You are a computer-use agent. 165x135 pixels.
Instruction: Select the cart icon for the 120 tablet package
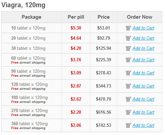[128, 86]
